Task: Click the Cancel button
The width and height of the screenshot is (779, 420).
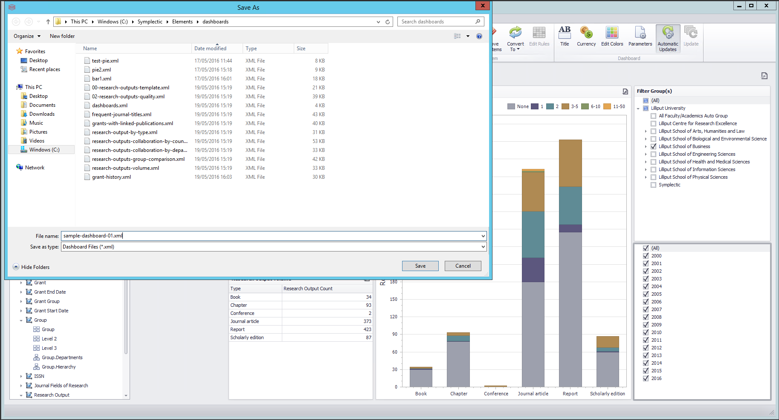Action: [x=463, y=266]
